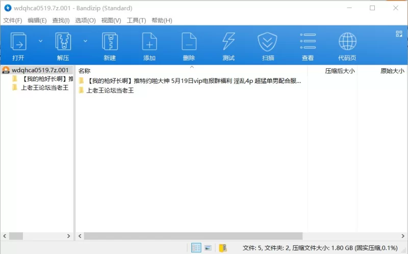Click the 代码页 (Code page) globe icon
Screen dimensions: 408x254
point(347,41)
